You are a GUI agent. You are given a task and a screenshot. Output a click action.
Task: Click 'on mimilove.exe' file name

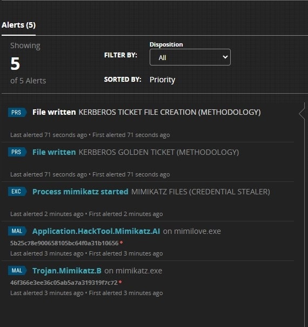click(x=192, y=231)
